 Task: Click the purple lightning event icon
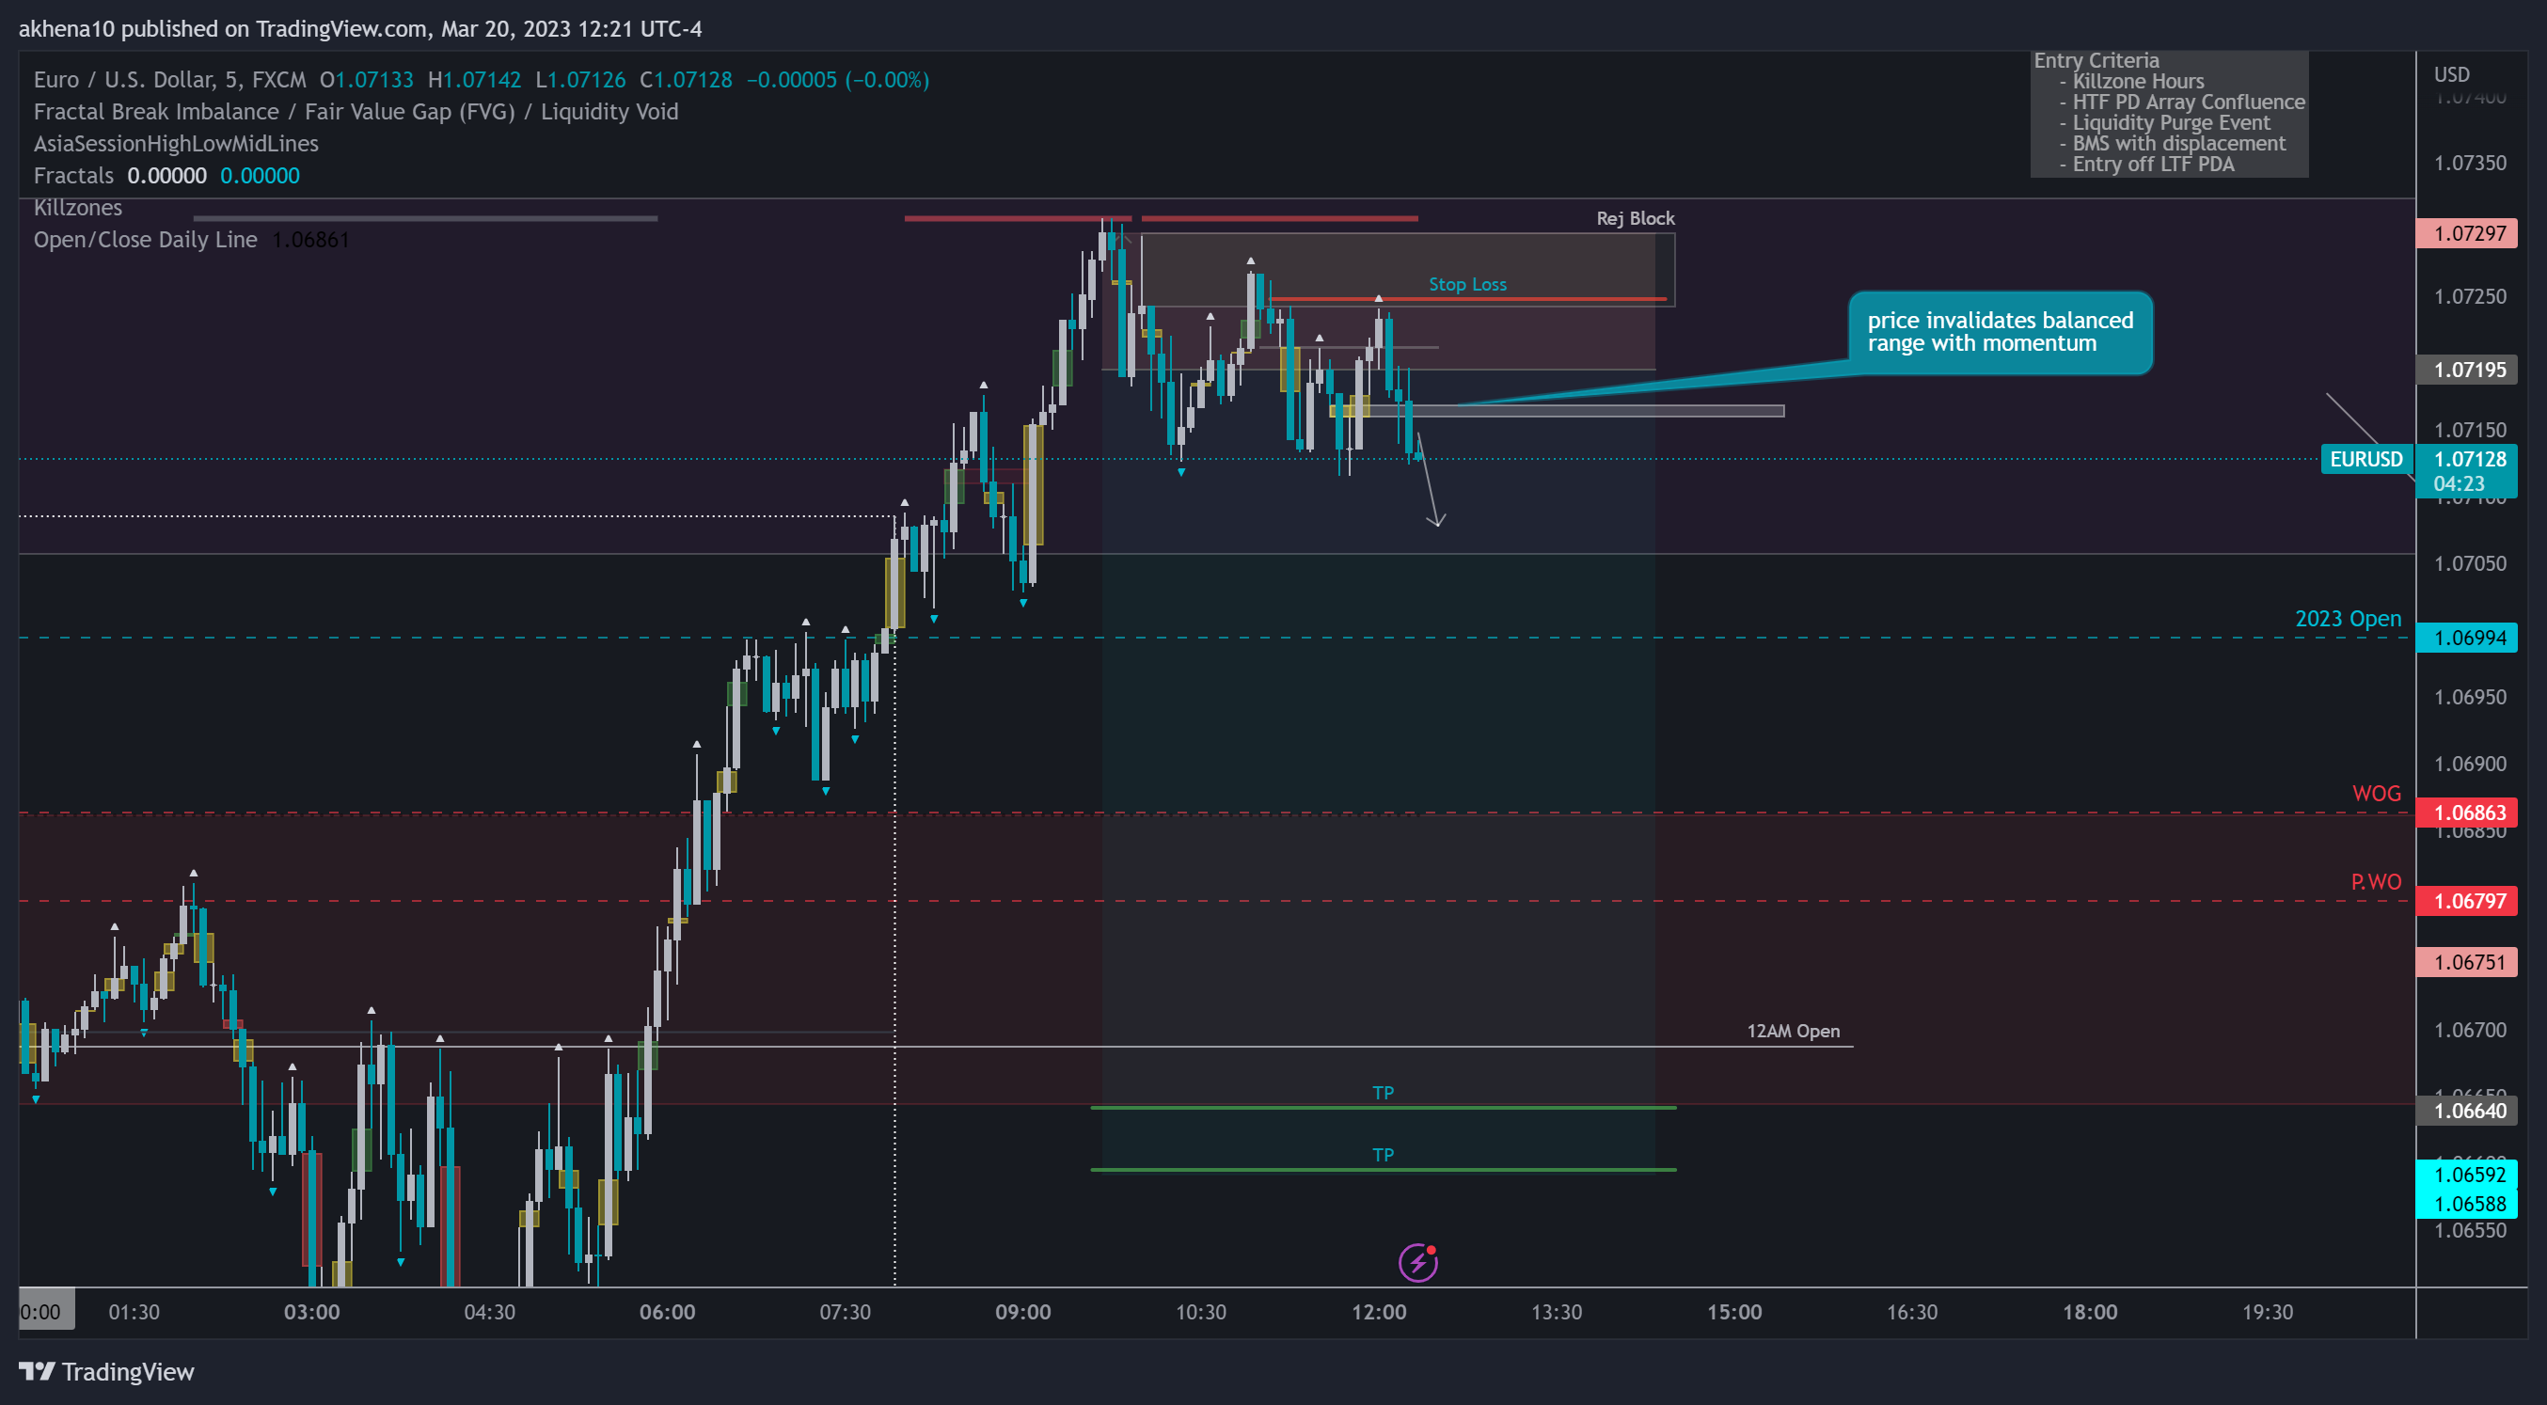click(x=1417, y=1263)
